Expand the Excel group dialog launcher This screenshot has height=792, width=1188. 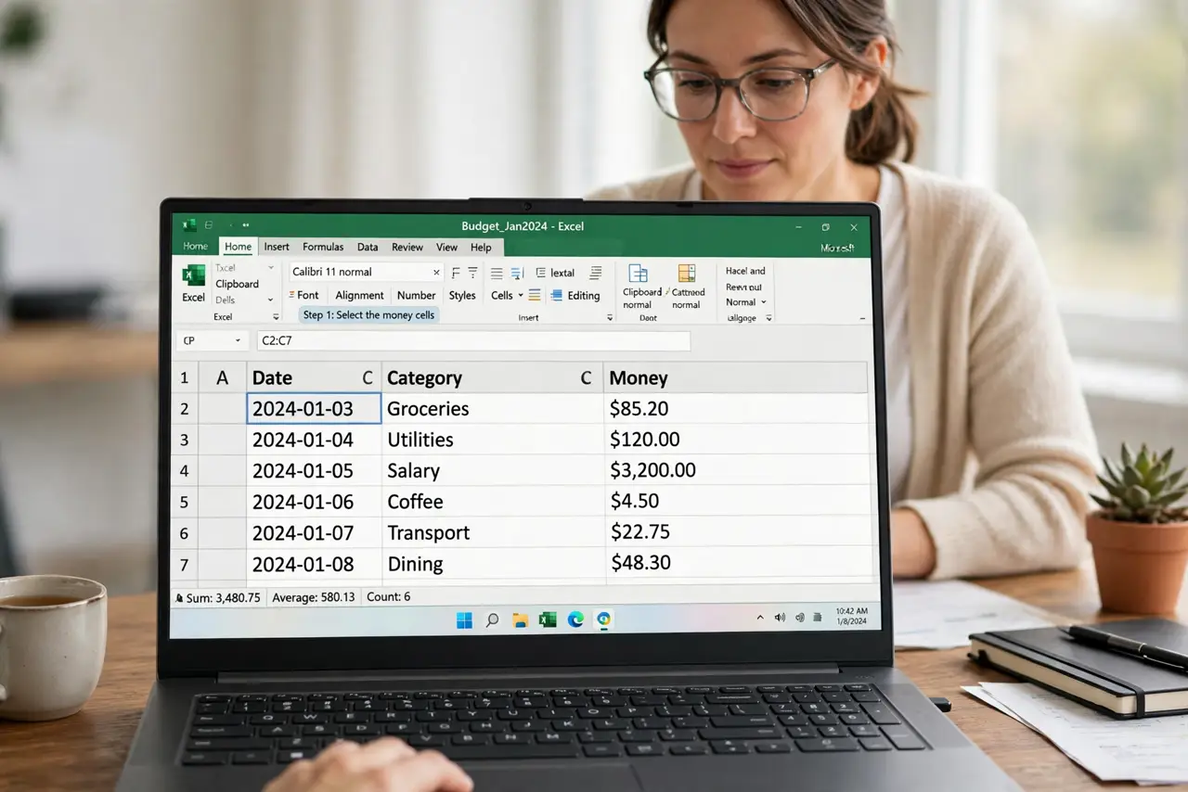click(x=276, y=317)
